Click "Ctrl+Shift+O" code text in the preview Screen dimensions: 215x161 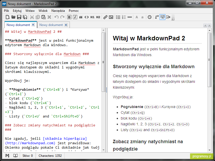pos(162,130)
